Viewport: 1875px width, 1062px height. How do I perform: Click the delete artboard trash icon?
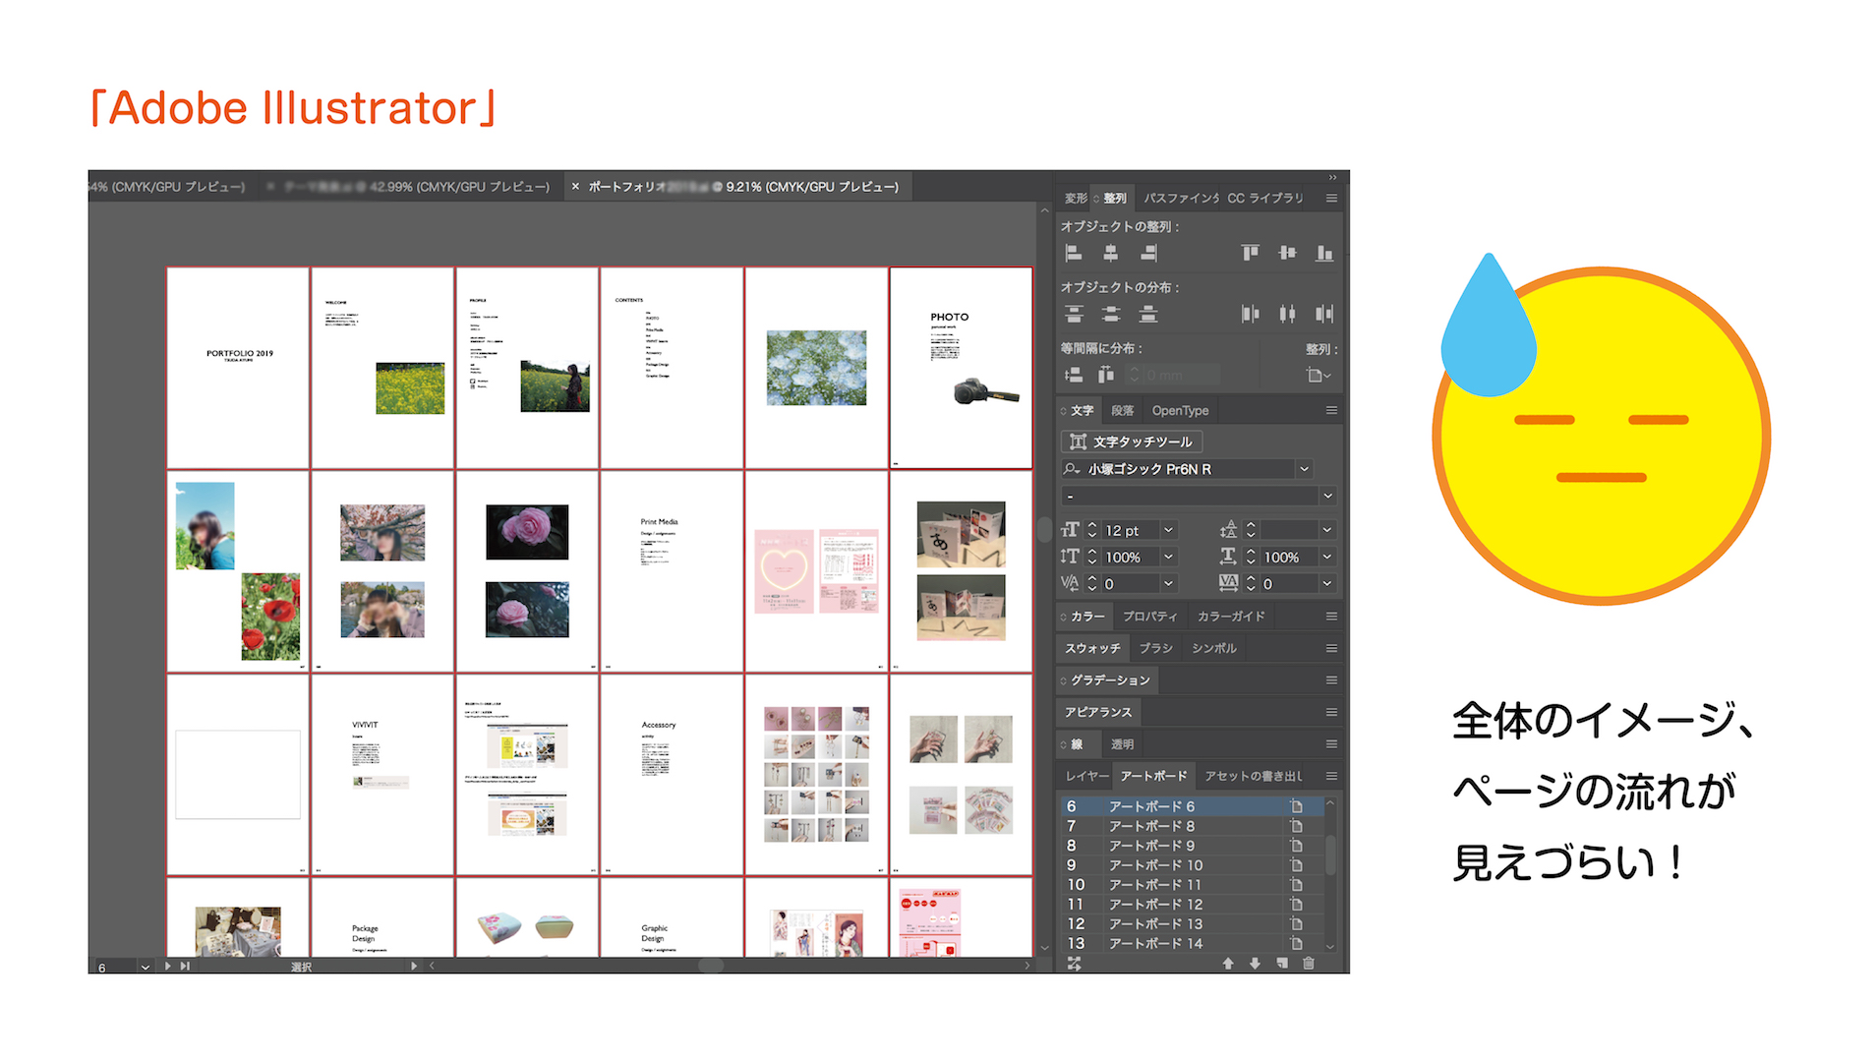coord(1309,964)
